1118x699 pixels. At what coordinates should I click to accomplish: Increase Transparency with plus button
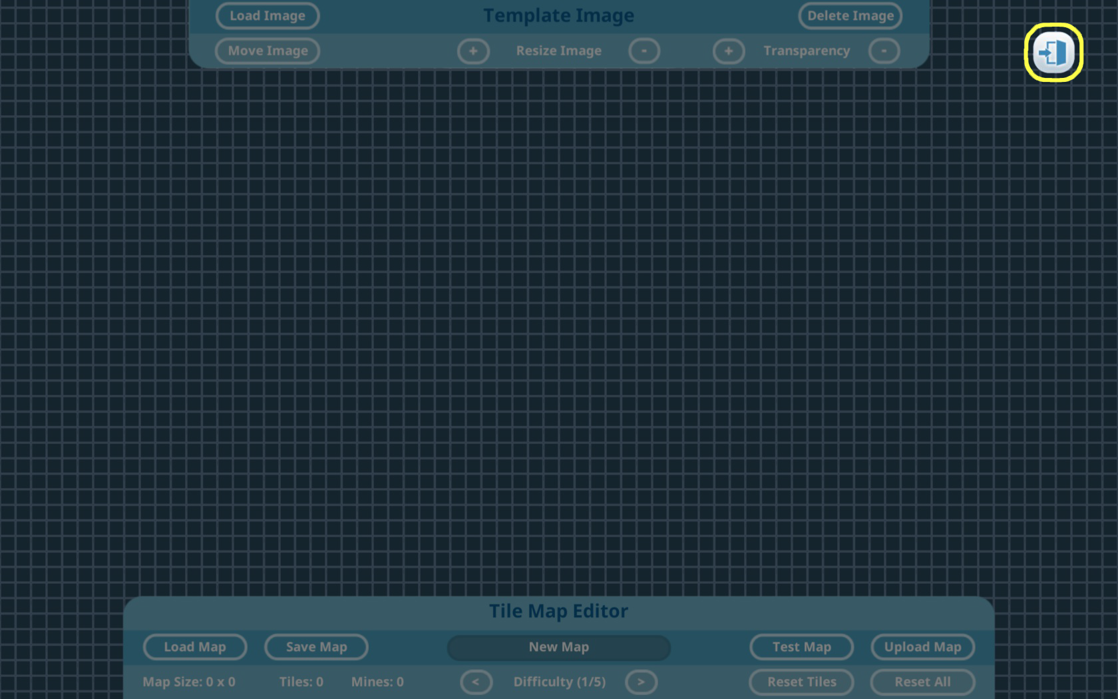(x=729, y=51)
